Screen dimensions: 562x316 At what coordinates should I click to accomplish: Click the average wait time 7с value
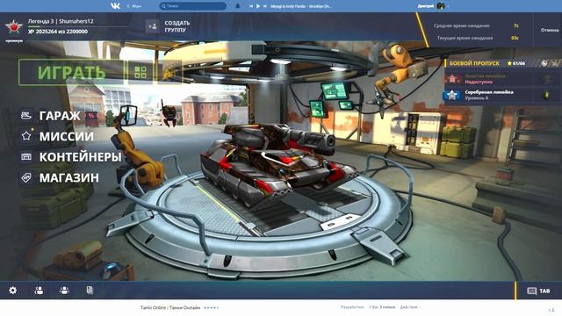515,25
